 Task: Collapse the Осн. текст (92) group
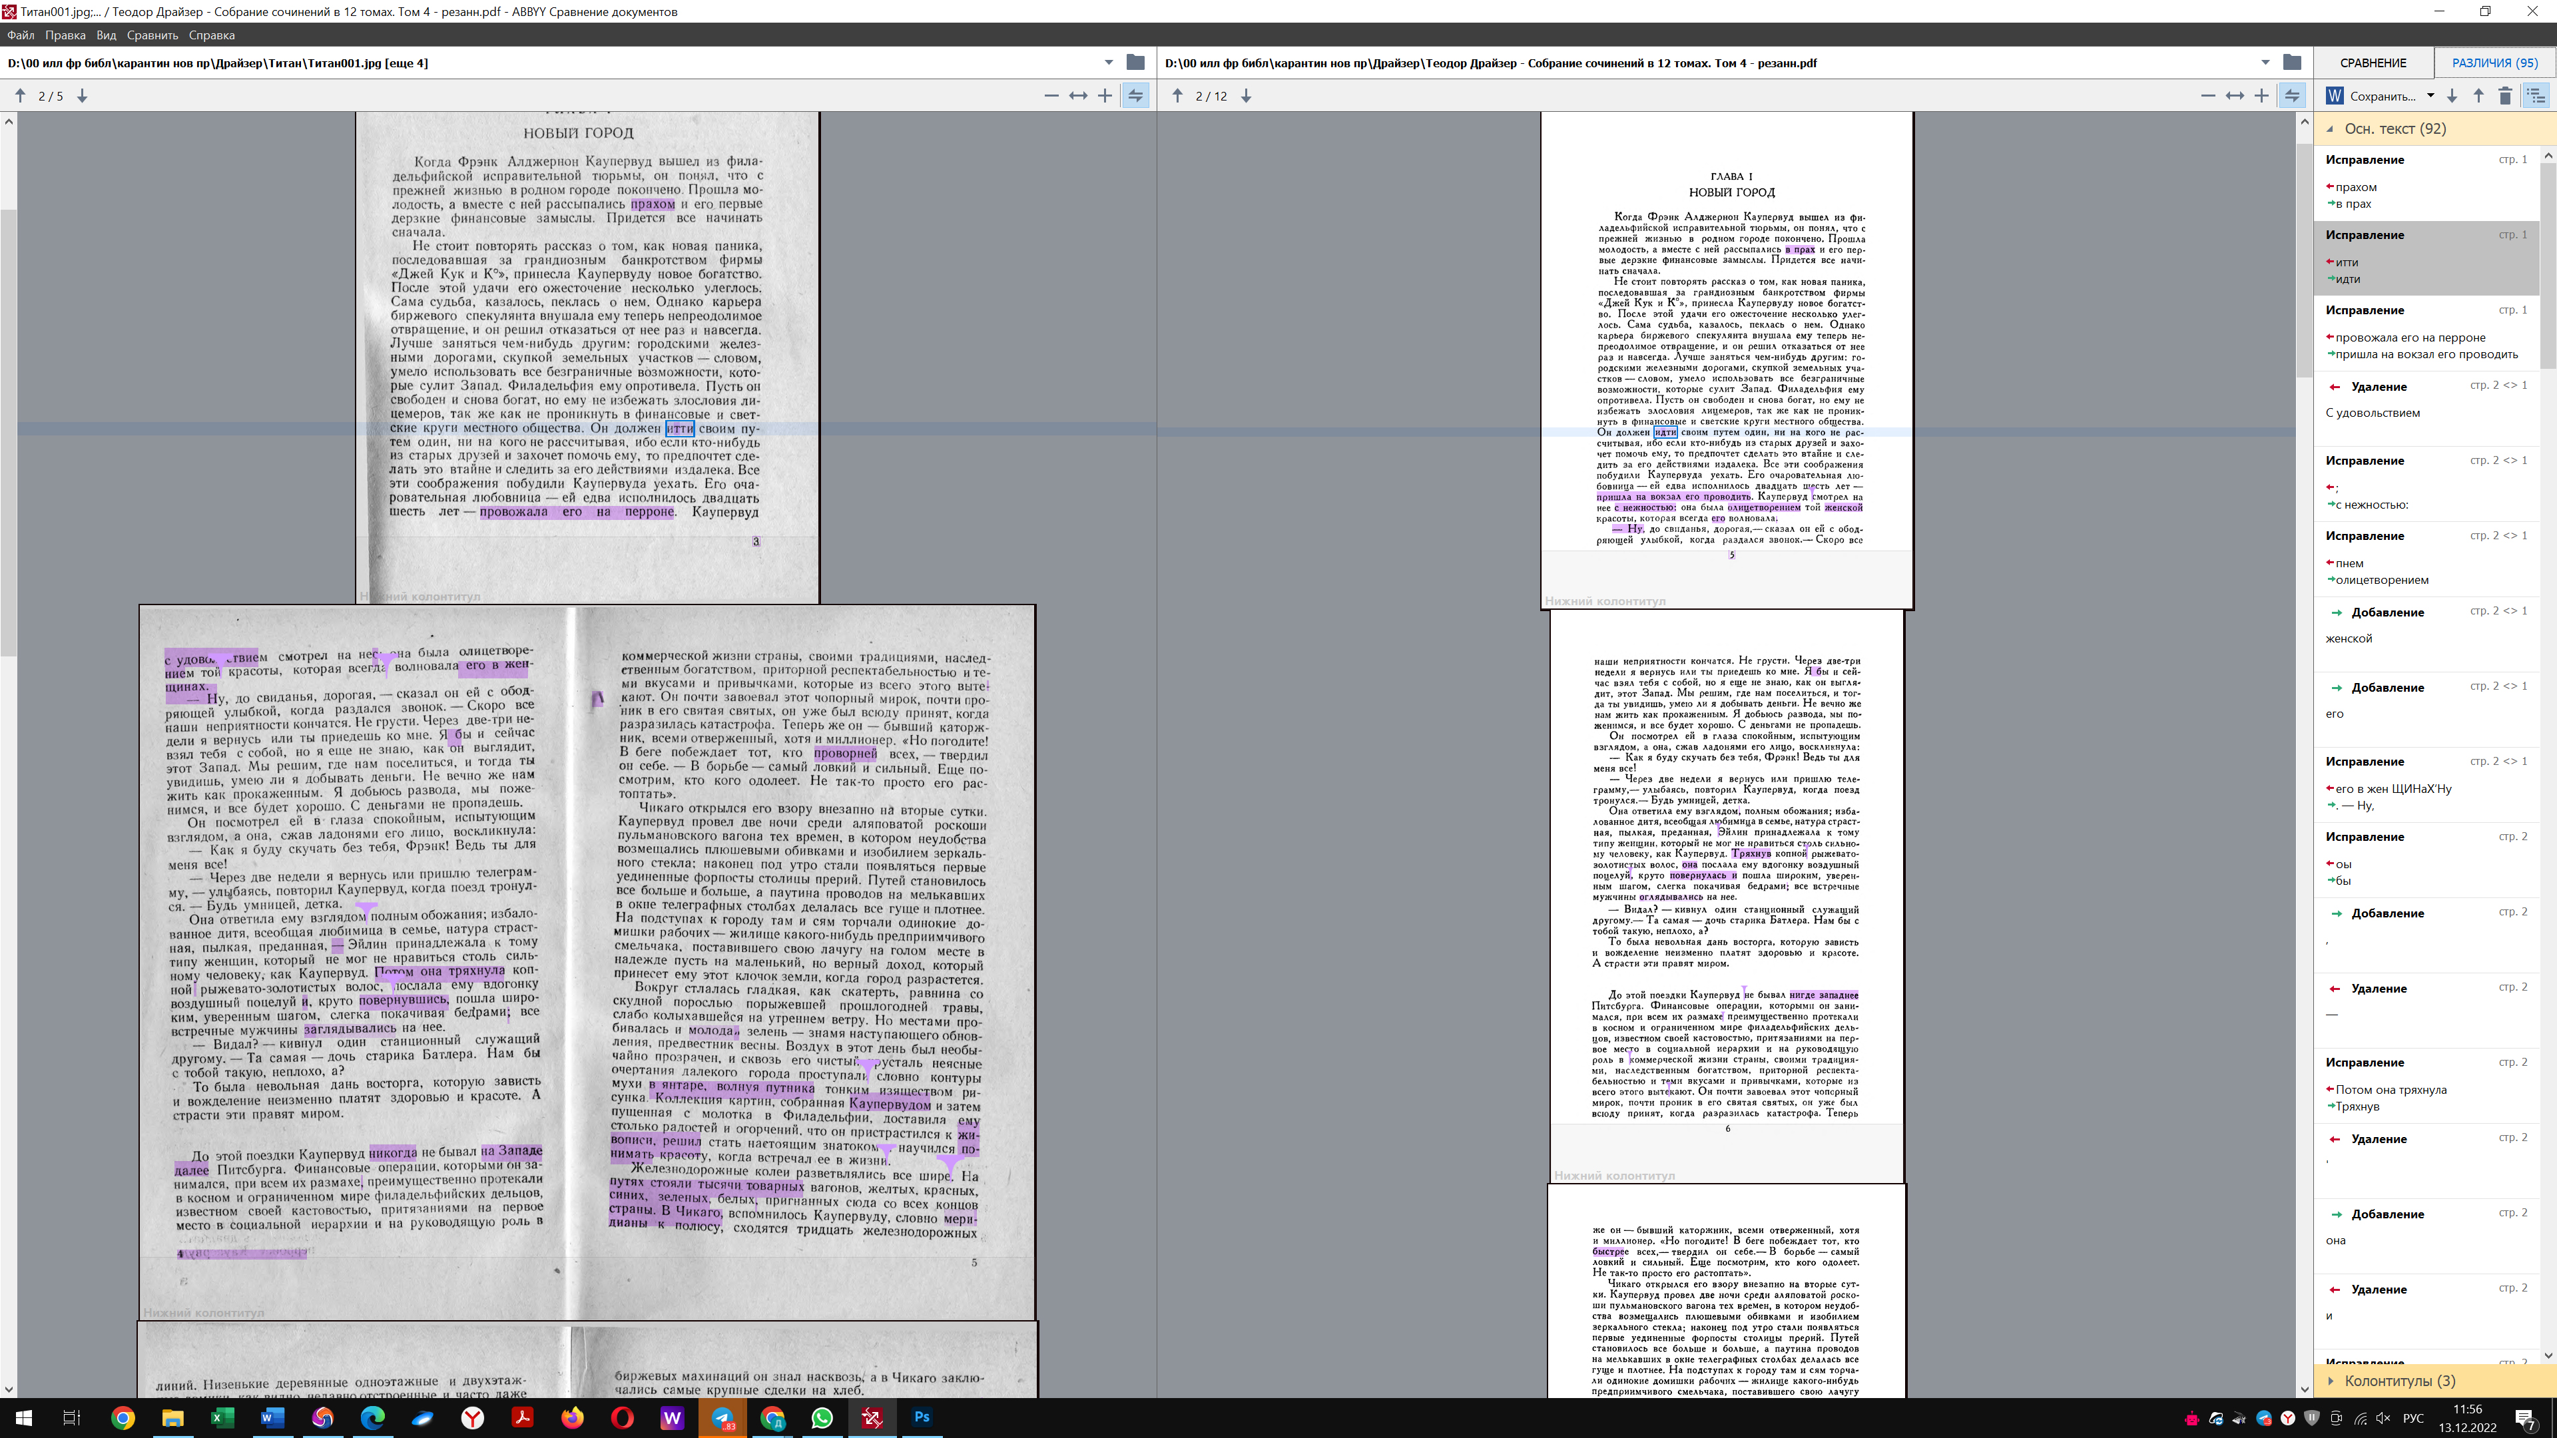click(x=2331, y=129)
